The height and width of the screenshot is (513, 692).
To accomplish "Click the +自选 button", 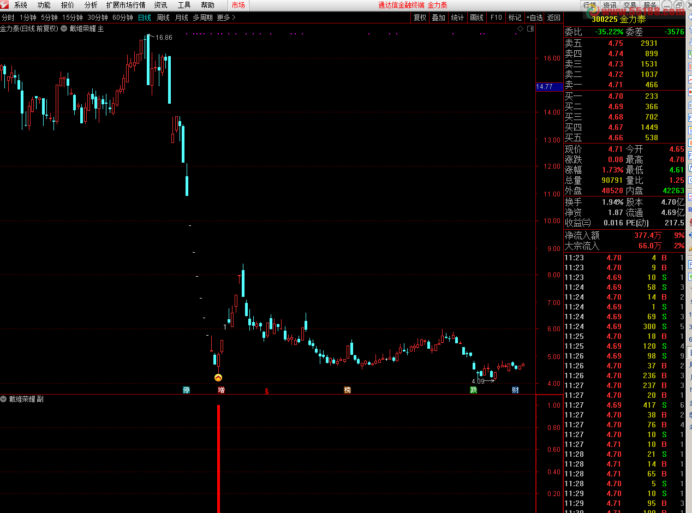I will [x=534, y=17].
